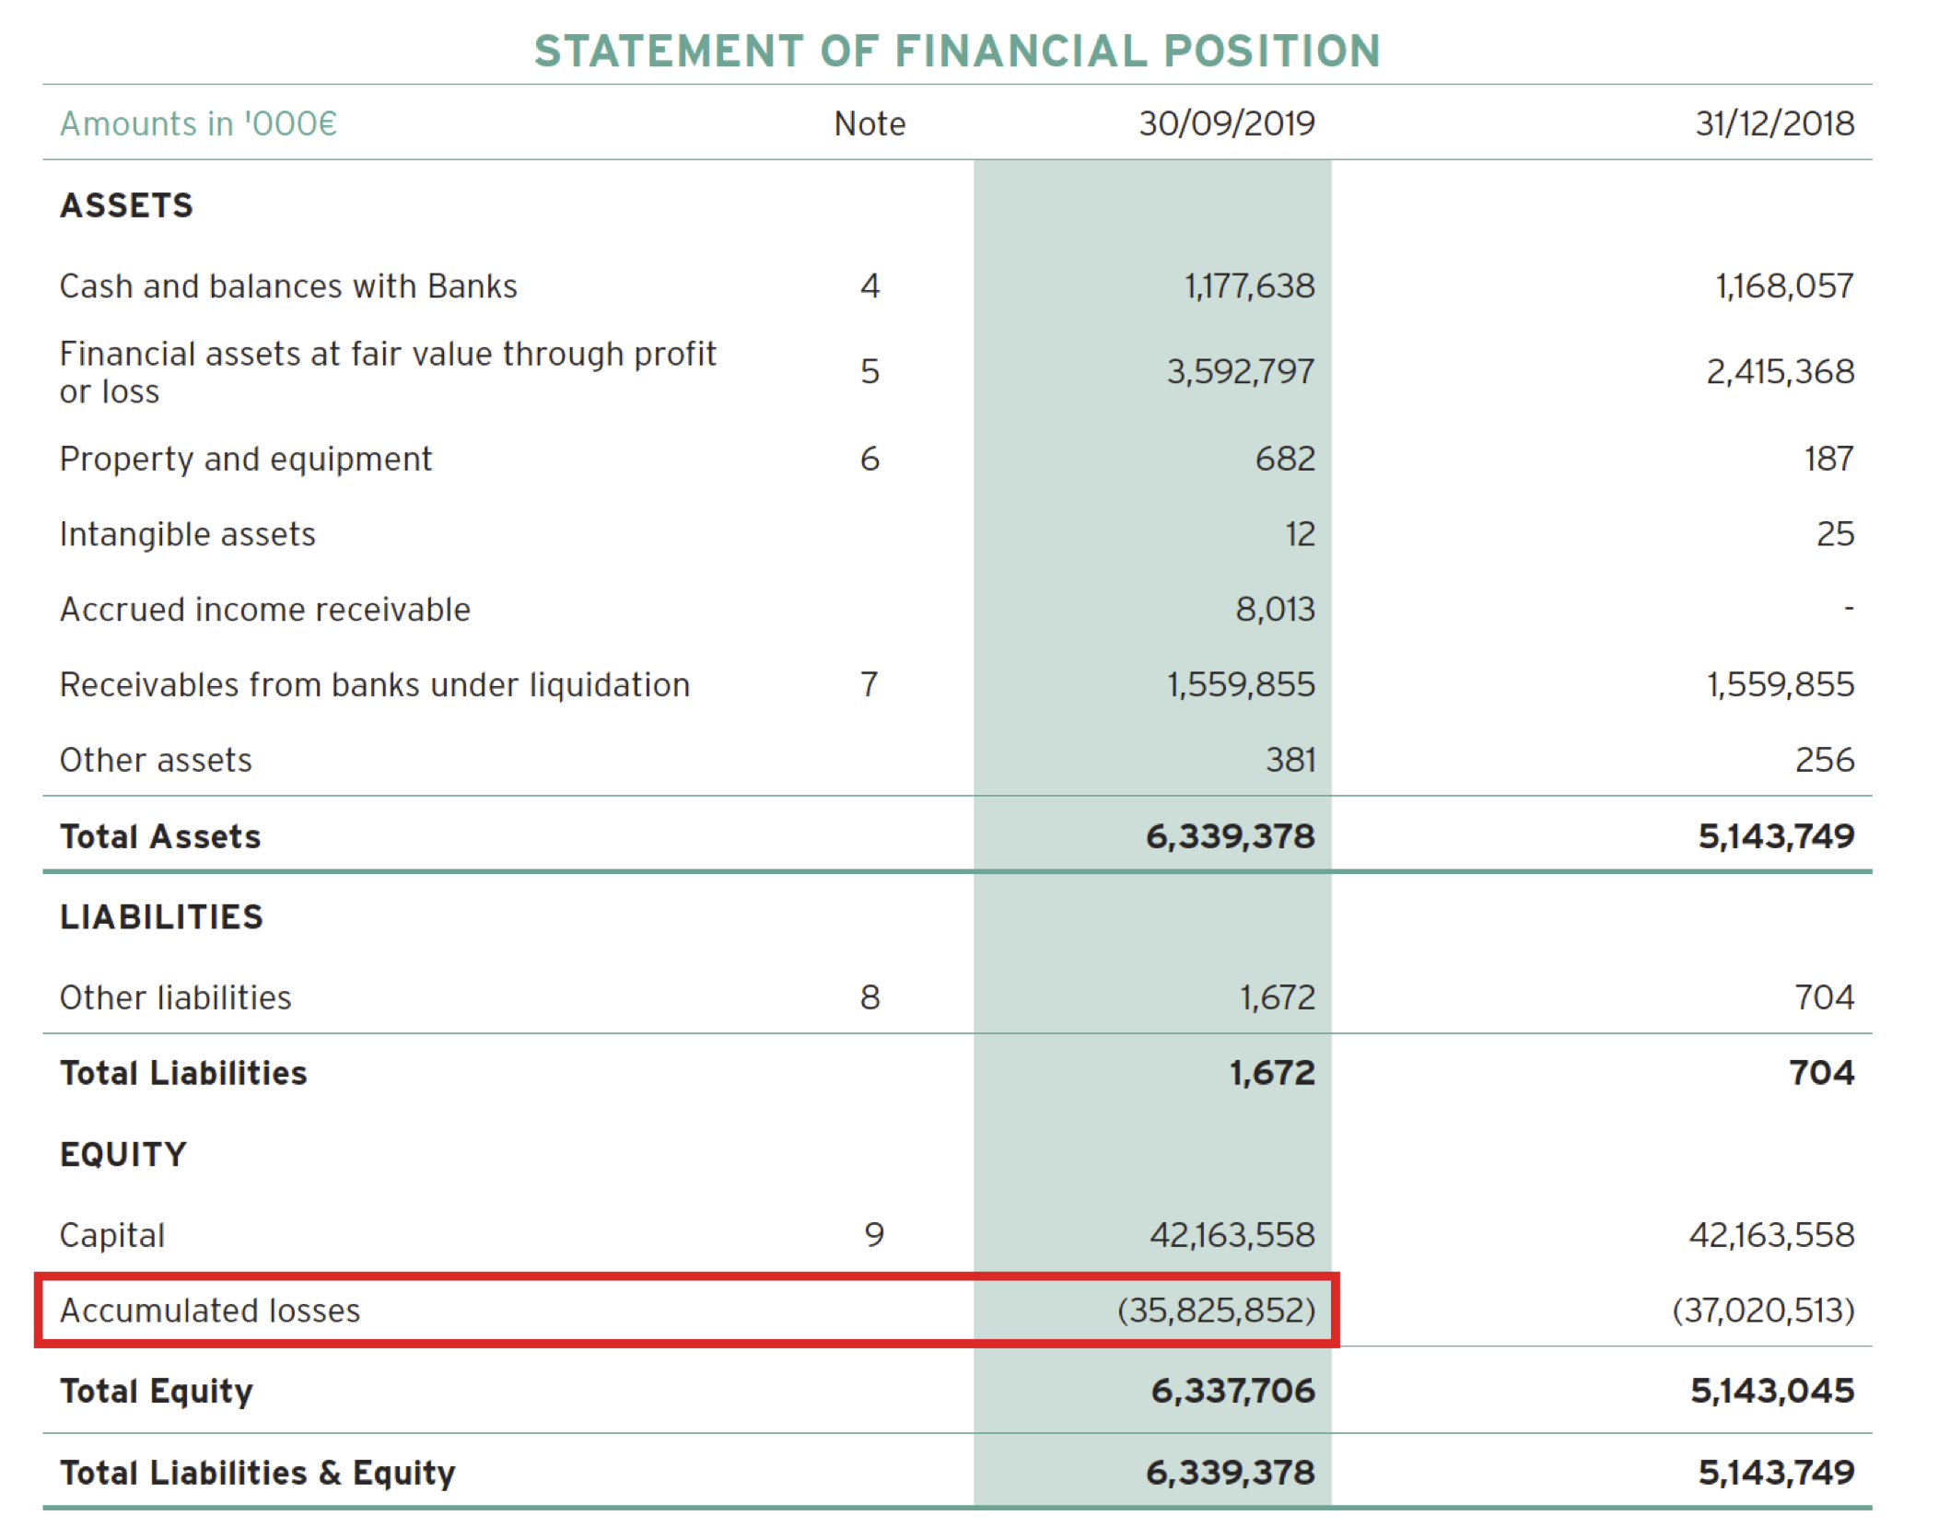Click the Capital 2019 value 42,163,558
This screenshot has height=1539, width=1950.
pos(1232,1235)
